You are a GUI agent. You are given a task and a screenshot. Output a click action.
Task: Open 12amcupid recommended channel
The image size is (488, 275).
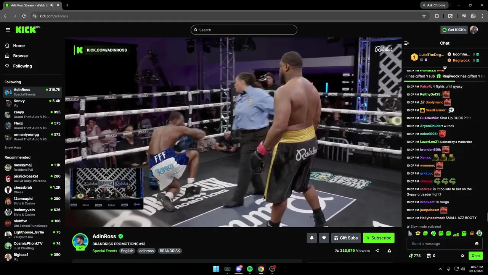coord(32,201)
